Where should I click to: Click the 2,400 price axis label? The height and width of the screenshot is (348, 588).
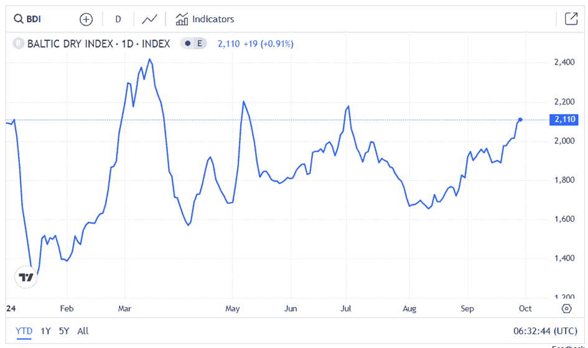pyautogui.click(x=564, y=62)
